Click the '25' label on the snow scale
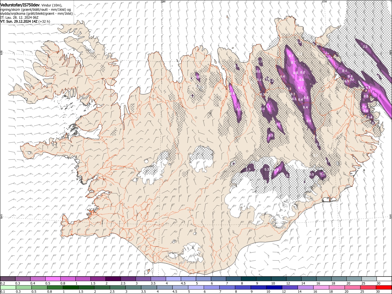This screenshot has width=392, height=294. click(x=363, y=283)
